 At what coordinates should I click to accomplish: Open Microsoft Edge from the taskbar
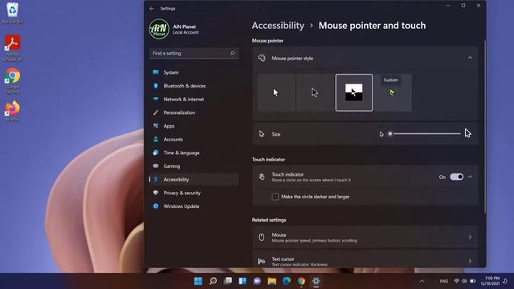(x=287, y=281)
